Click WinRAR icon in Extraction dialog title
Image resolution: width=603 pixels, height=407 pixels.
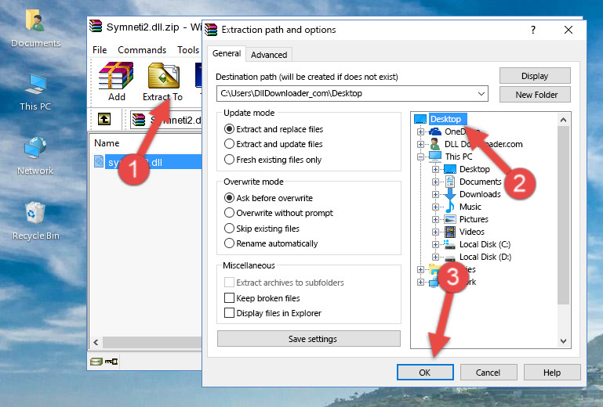211,30
